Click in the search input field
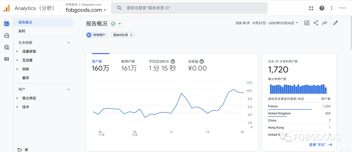This screenshot has width=352, height=152. point(189,8)
